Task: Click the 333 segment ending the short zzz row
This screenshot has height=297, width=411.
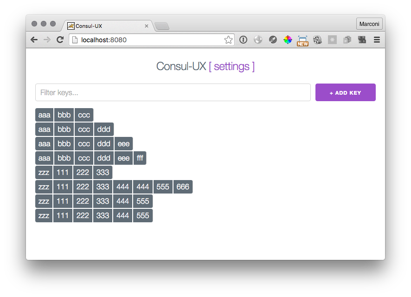Action: click(x=103, y=172)
